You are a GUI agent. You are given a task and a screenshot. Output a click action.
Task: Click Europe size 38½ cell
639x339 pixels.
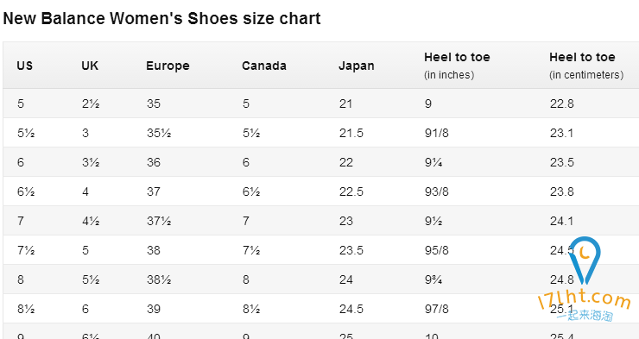[x=159, y=279]
